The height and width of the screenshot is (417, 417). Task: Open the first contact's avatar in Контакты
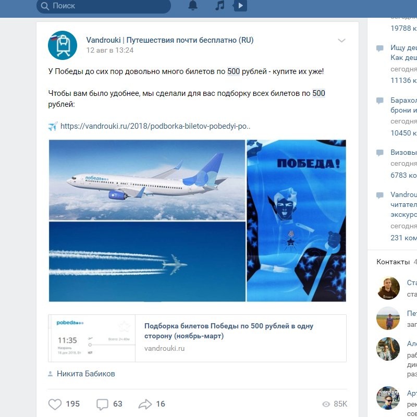(x=388, y=288)
